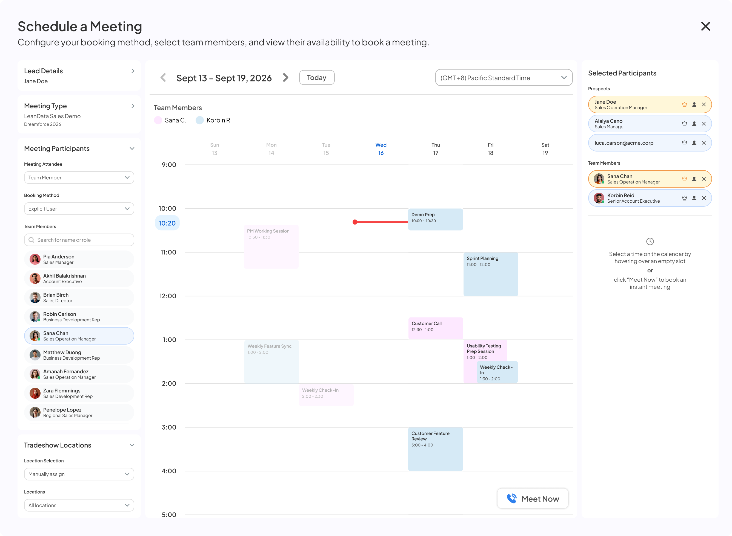Remove Korbin Reid from selected team members

pyautogui.click(x=704, y=198)
